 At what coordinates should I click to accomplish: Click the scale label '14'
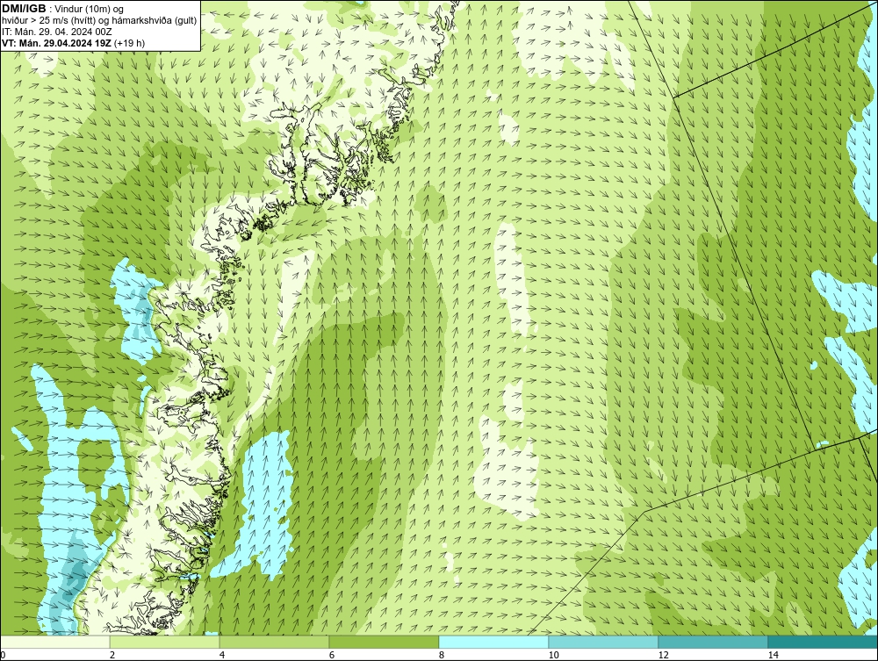pos(773,655)
